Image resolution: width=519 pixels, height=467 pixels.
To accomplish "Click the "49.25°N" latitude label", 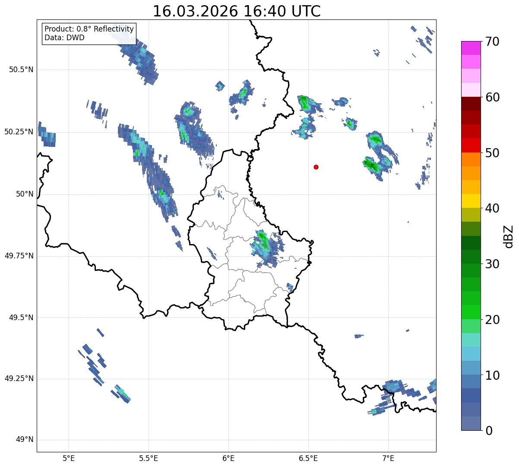I will [19, 379].
